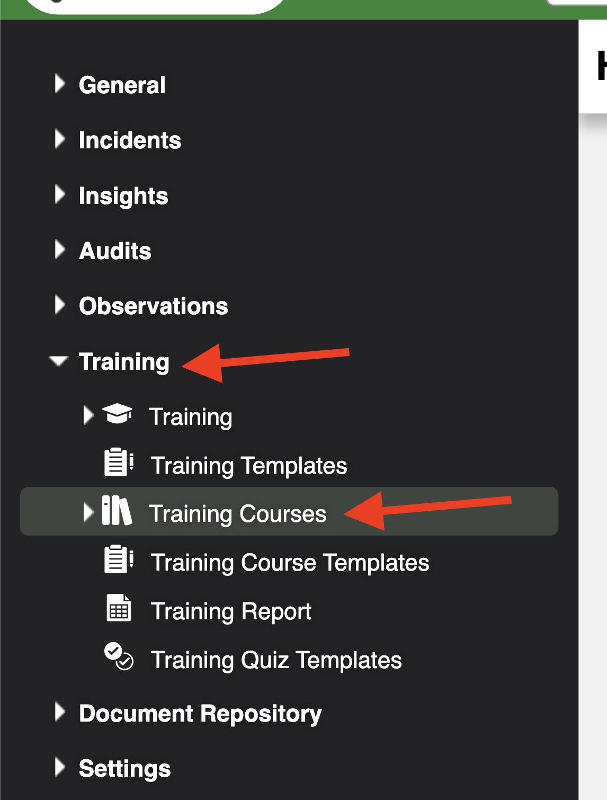This screenshot has height=800, width=607.
Task: Expand the General section arrow
Action: (60, 84)
